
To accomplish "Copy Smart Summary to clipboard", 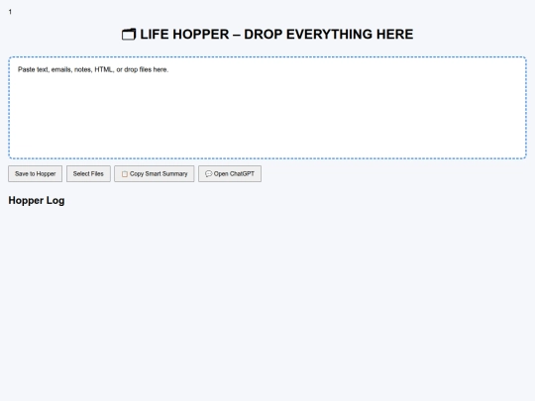I will point(155,174).
